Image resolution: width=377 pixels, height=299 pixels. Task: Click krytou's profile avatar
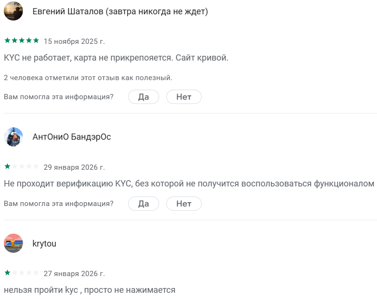[13, 243]
